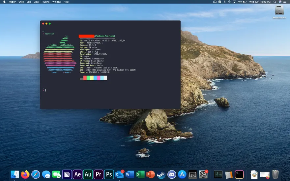Click the 'neofetch' command text
Image resolution: width=290 pixels, height=181 pixels.
click(49, 34)
